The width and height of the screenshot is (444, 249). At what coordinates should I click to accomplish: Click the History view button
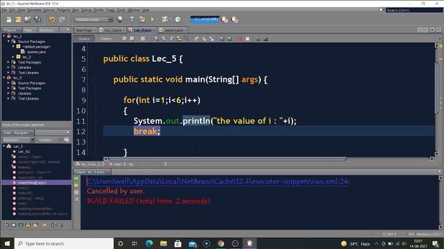tap(106, 39)
